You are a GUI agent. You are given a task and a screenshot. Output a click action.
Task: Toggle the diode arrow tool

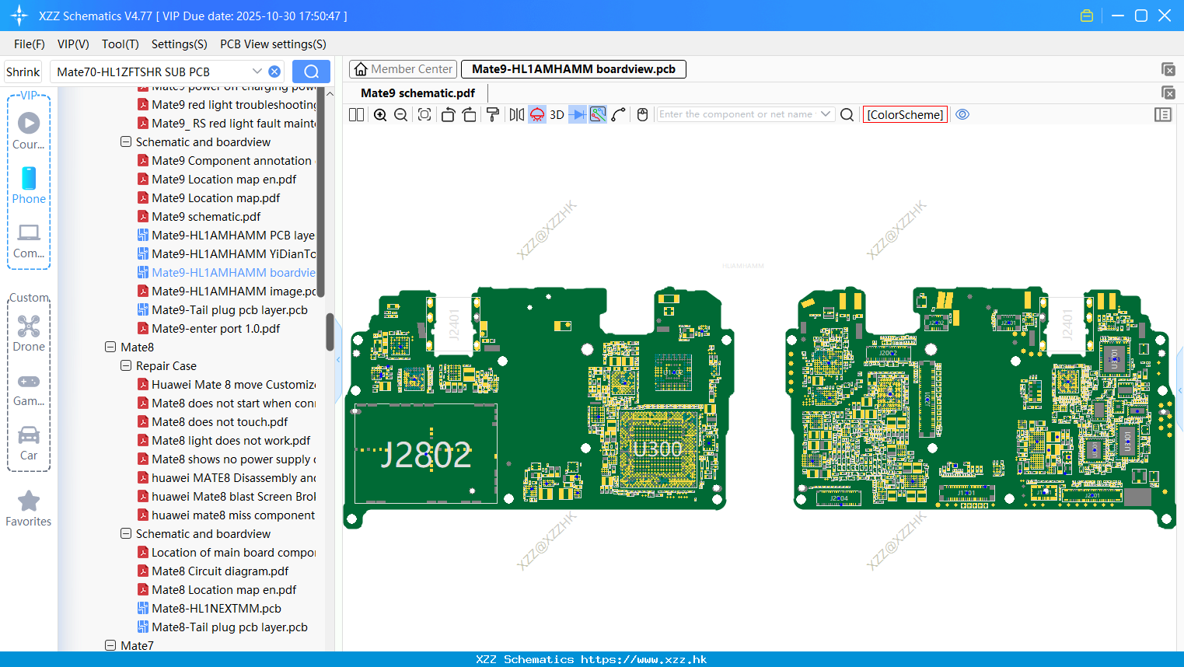[x=578, y=115]
